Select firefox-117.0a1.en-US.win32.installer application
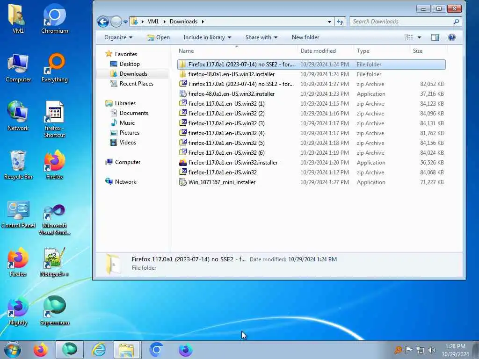 tap(311, 163)
